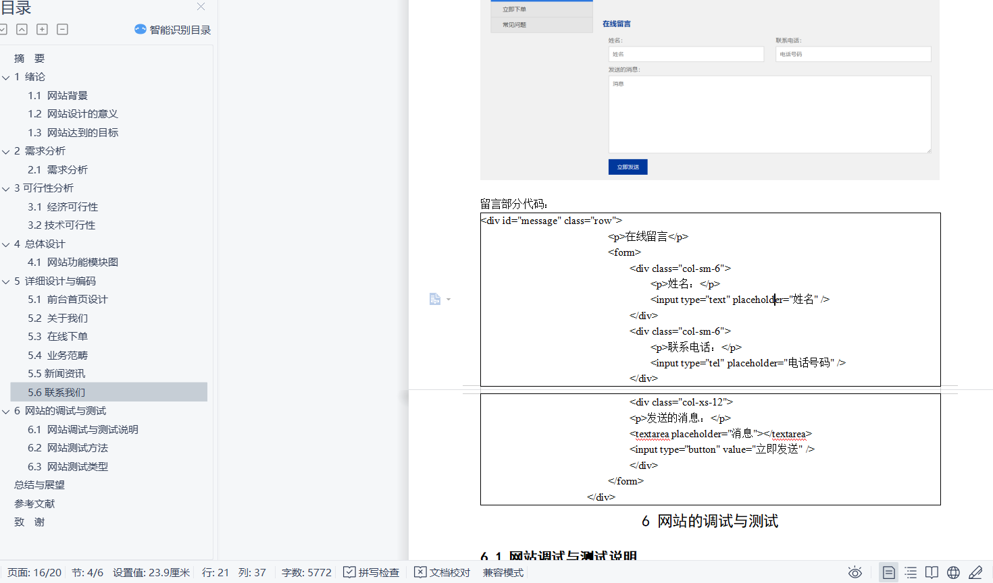993x583 pixels.
Task: Jump to 1.2 网站设计的意义 heading
Action: (x=73, y=114)
